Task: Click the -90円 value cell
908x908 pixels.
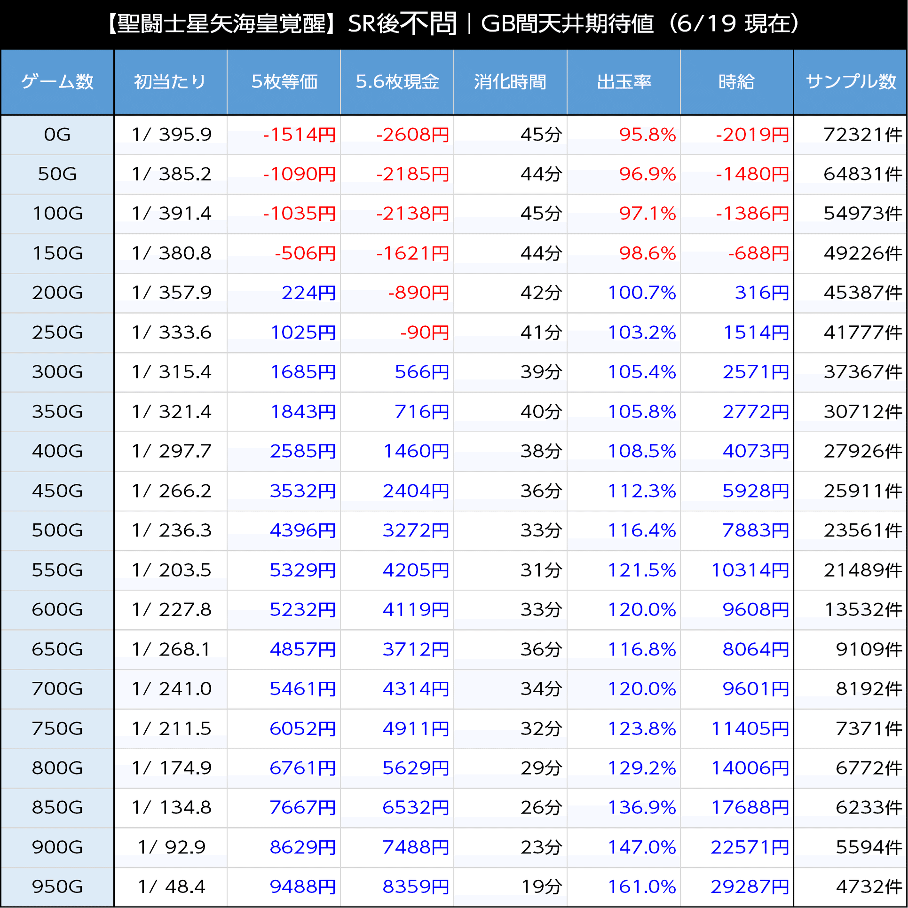Action: click(x=424, y=333)
